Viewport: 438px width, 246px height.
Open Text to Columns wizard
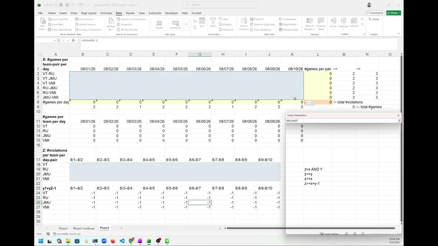click(x=244, y=24)
